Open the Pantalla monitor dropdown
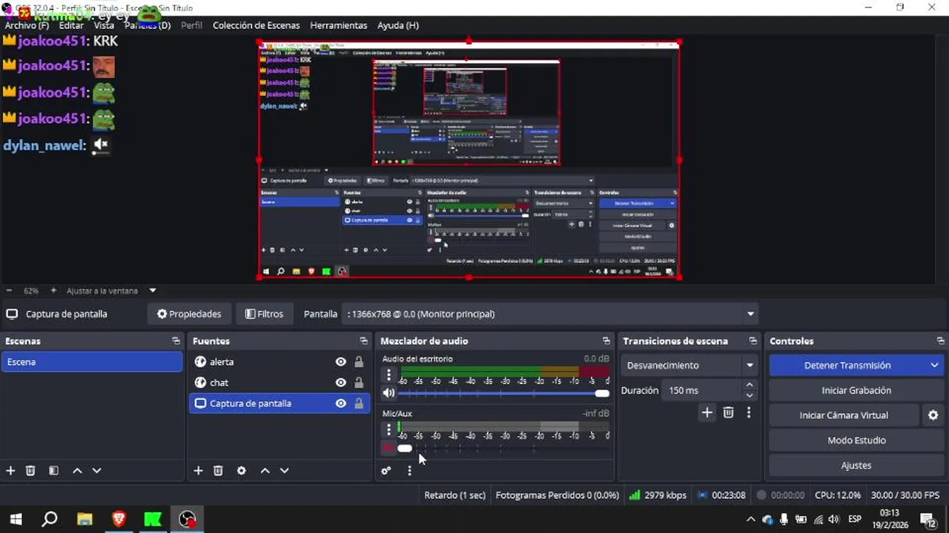 (x=550, y=314)
